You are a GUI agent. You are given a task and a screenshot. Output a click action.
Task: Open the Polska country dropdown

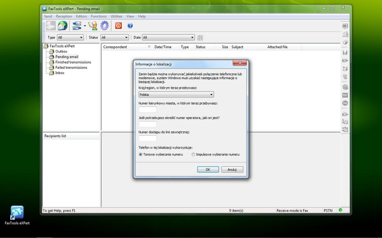pyautogui.click(x=176, y=95)
